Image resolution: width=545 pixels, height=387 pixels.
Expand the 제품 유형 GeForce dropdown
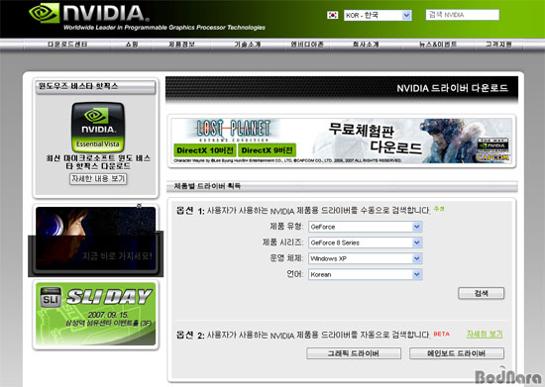pyautogui.click(x=366, y=227)
